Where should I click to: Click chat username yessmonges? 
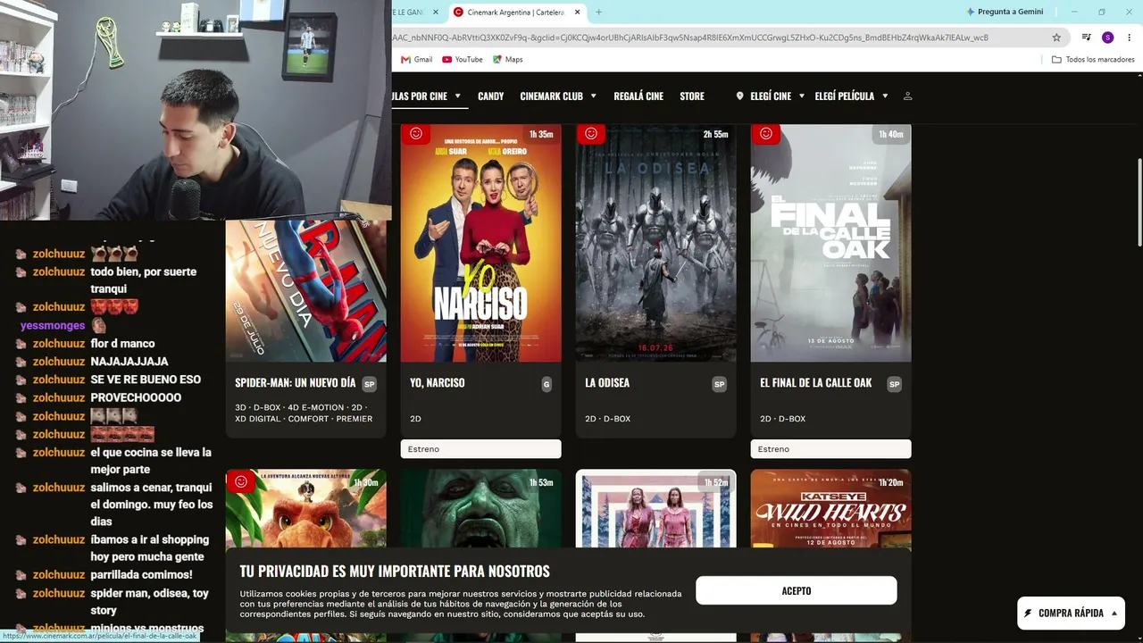pyautogui.click(x=53, y=326)
